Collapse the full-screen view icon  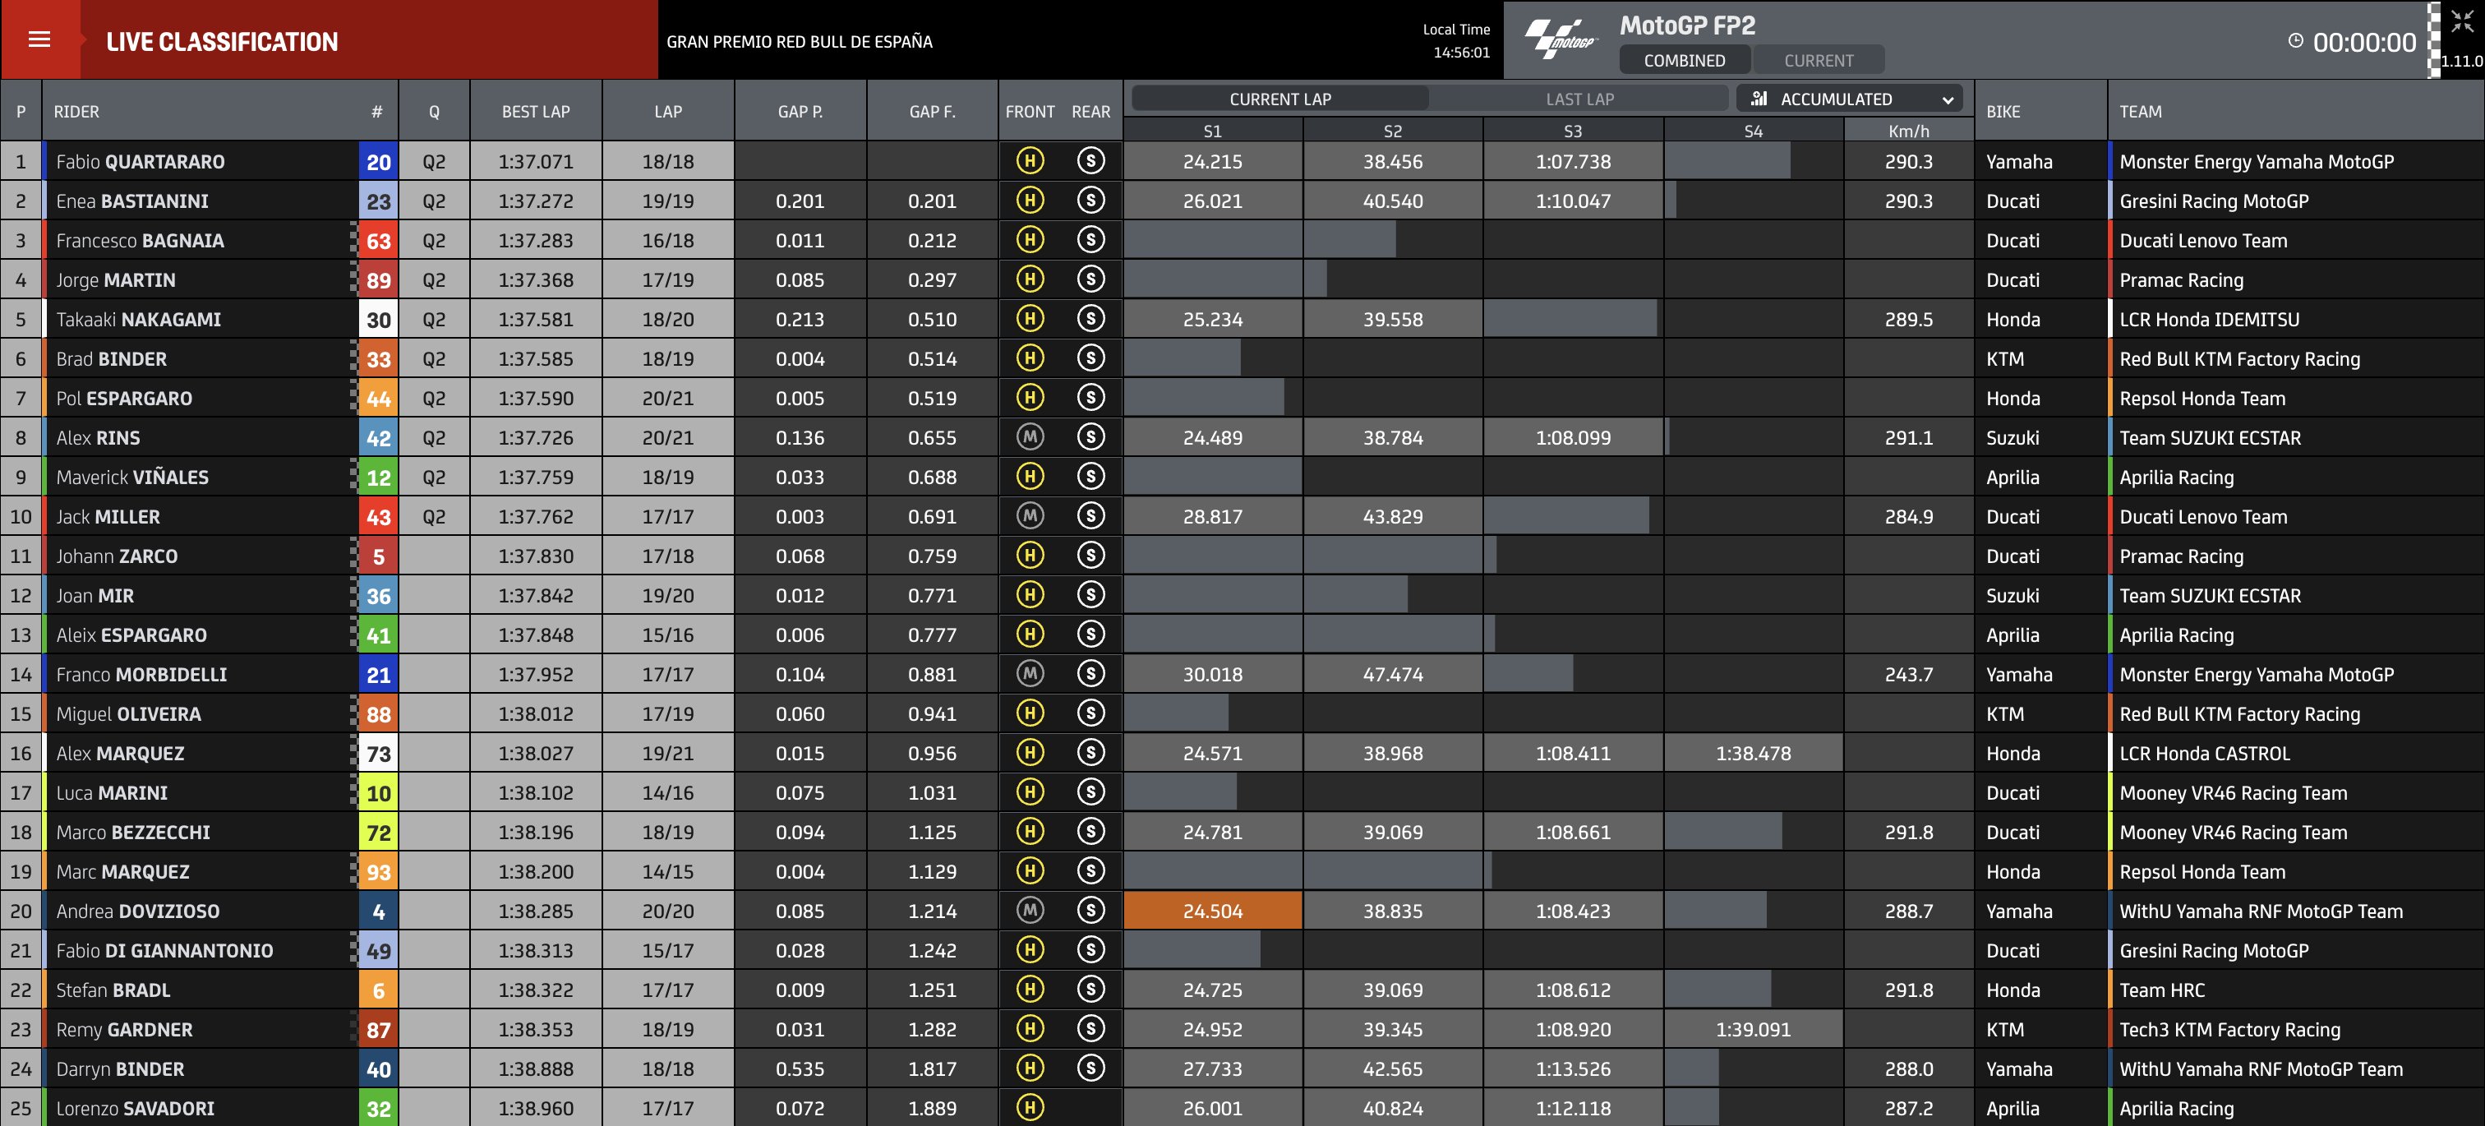pyautogui.click(x=2462, y=22)
